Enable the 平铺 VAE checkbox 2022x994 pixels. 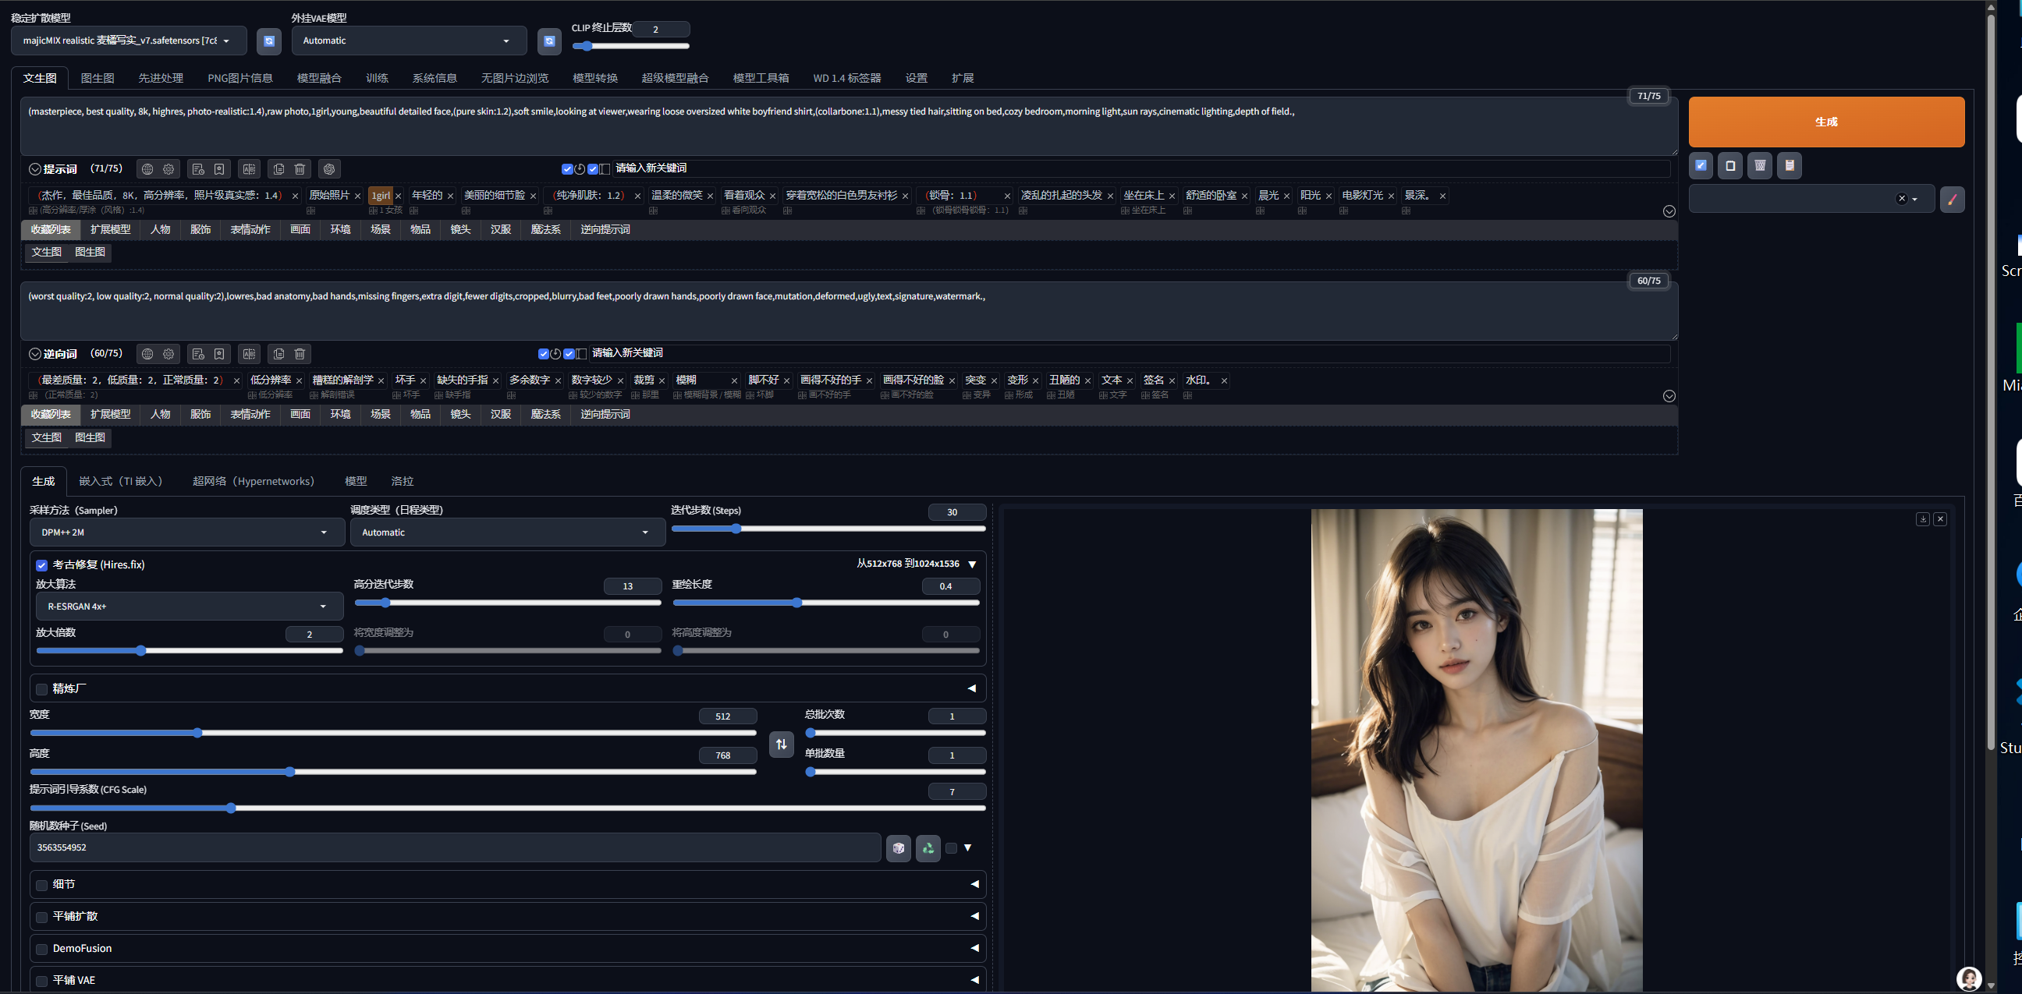tap(41, 981)
